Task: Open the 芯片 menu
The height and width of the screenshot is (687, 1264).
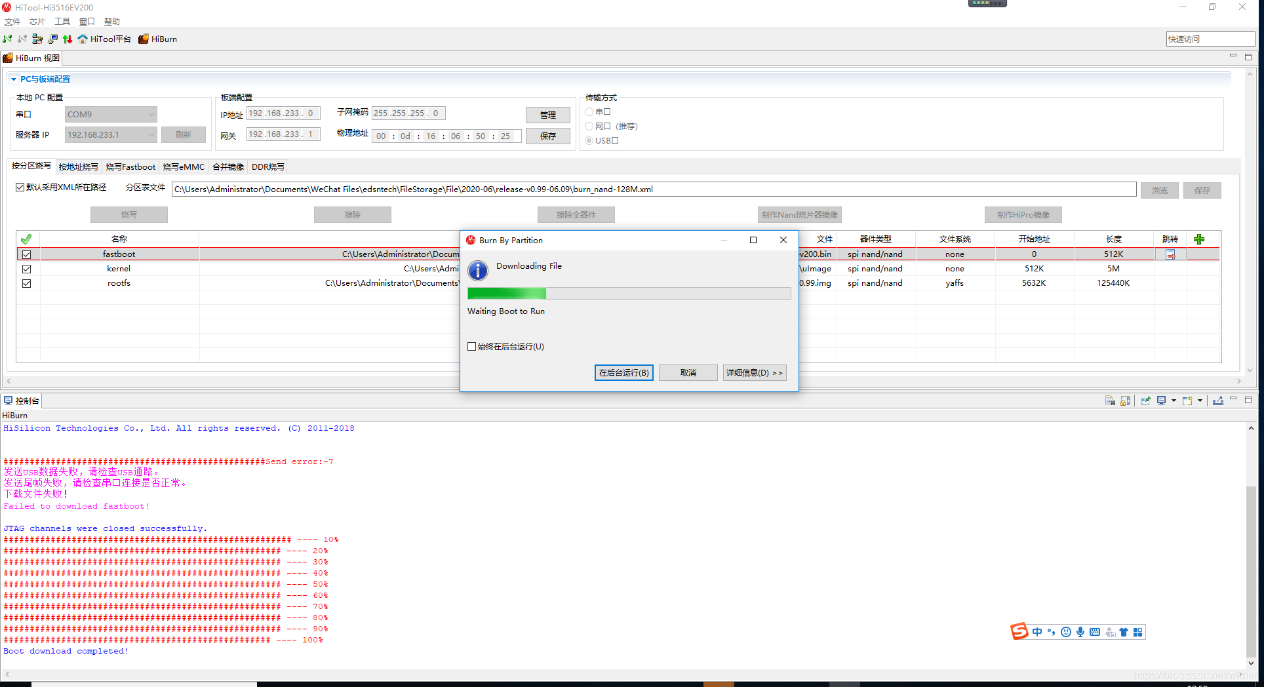Action: tap(37, 22)
